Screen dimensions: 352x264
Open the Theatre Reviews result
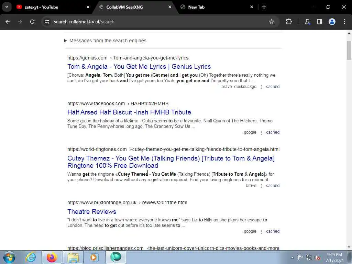point(92,211)
